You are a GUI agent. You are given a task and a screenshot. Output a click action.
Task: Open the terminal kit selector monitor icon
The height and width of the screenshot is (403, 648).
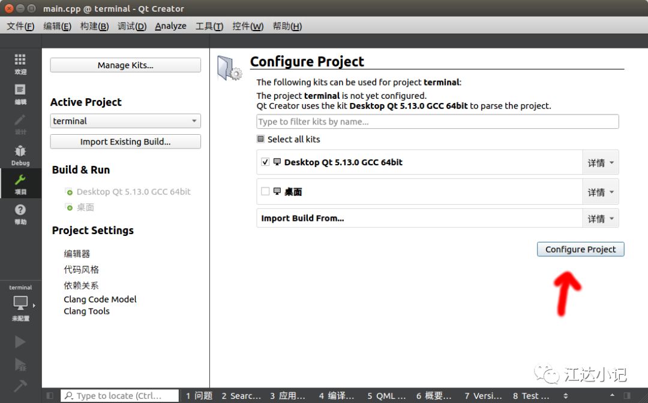pyautogui.click(x=20, y=303)
